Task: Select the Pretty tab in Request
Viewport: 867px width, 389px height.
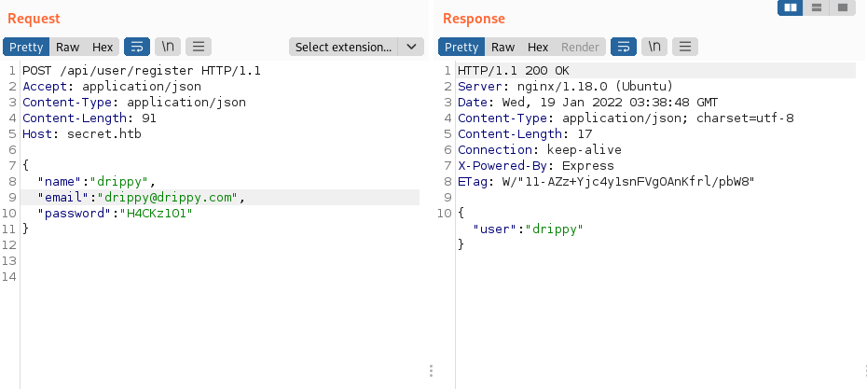Action: (x=26, y=47)
